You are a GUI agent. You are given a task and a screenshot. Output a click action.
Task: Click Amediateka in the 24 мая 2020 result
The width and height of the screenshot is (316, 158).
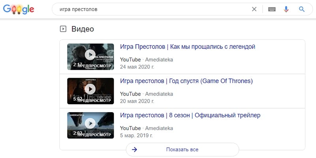pyautogui.click(x=159, y=60)
